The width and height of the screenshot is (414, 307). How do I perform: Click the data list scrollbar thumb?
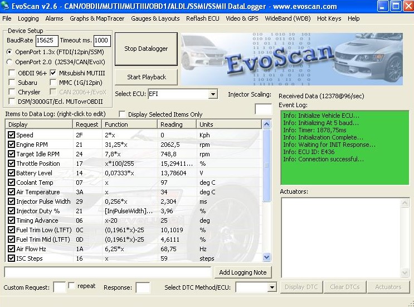point(267,165)
